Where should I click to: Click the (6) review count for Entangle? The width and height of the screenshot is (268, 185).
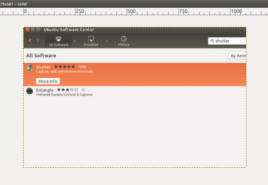point(83,90)
